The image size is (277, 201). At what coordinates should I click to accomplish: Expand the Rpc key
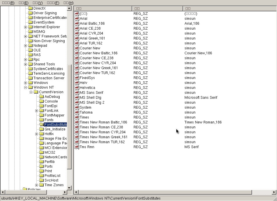coord(25,60)
